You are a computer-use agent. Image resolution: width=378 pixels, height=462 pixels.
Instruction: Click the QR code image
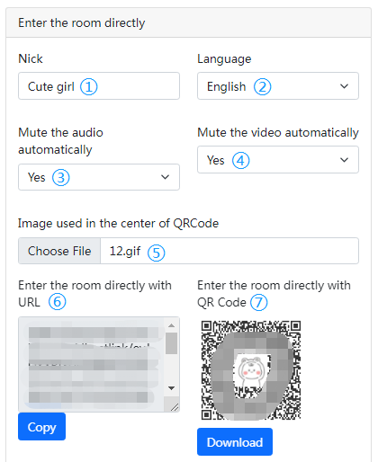point(251,370)
